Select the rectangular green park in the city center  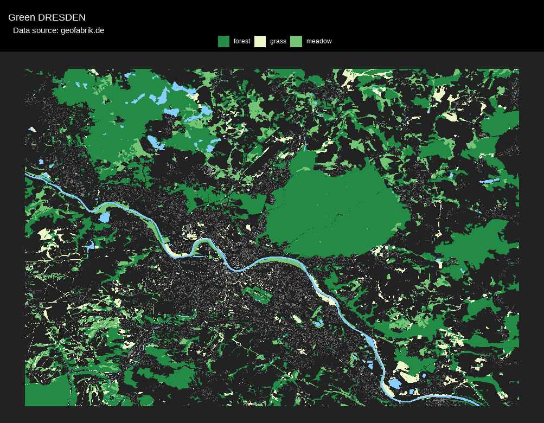coord(258,296)
